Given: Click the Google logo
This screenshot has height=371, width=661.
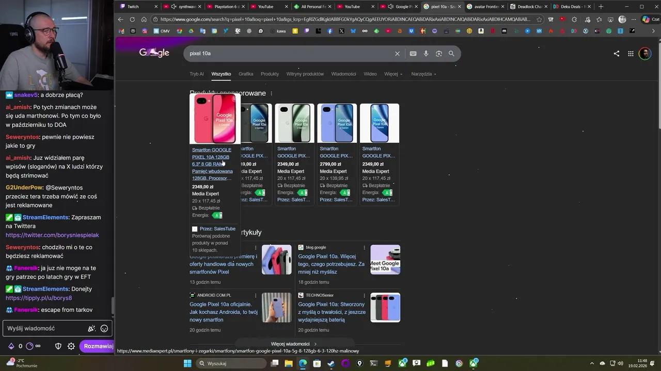Looking at the screenshot, I should (154, 53).
